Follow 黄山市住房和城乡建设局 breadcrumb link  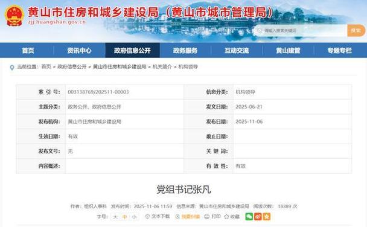pos(120,66)
